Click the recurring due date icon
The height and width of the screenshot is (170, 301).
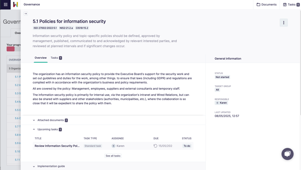click(155, 146)
